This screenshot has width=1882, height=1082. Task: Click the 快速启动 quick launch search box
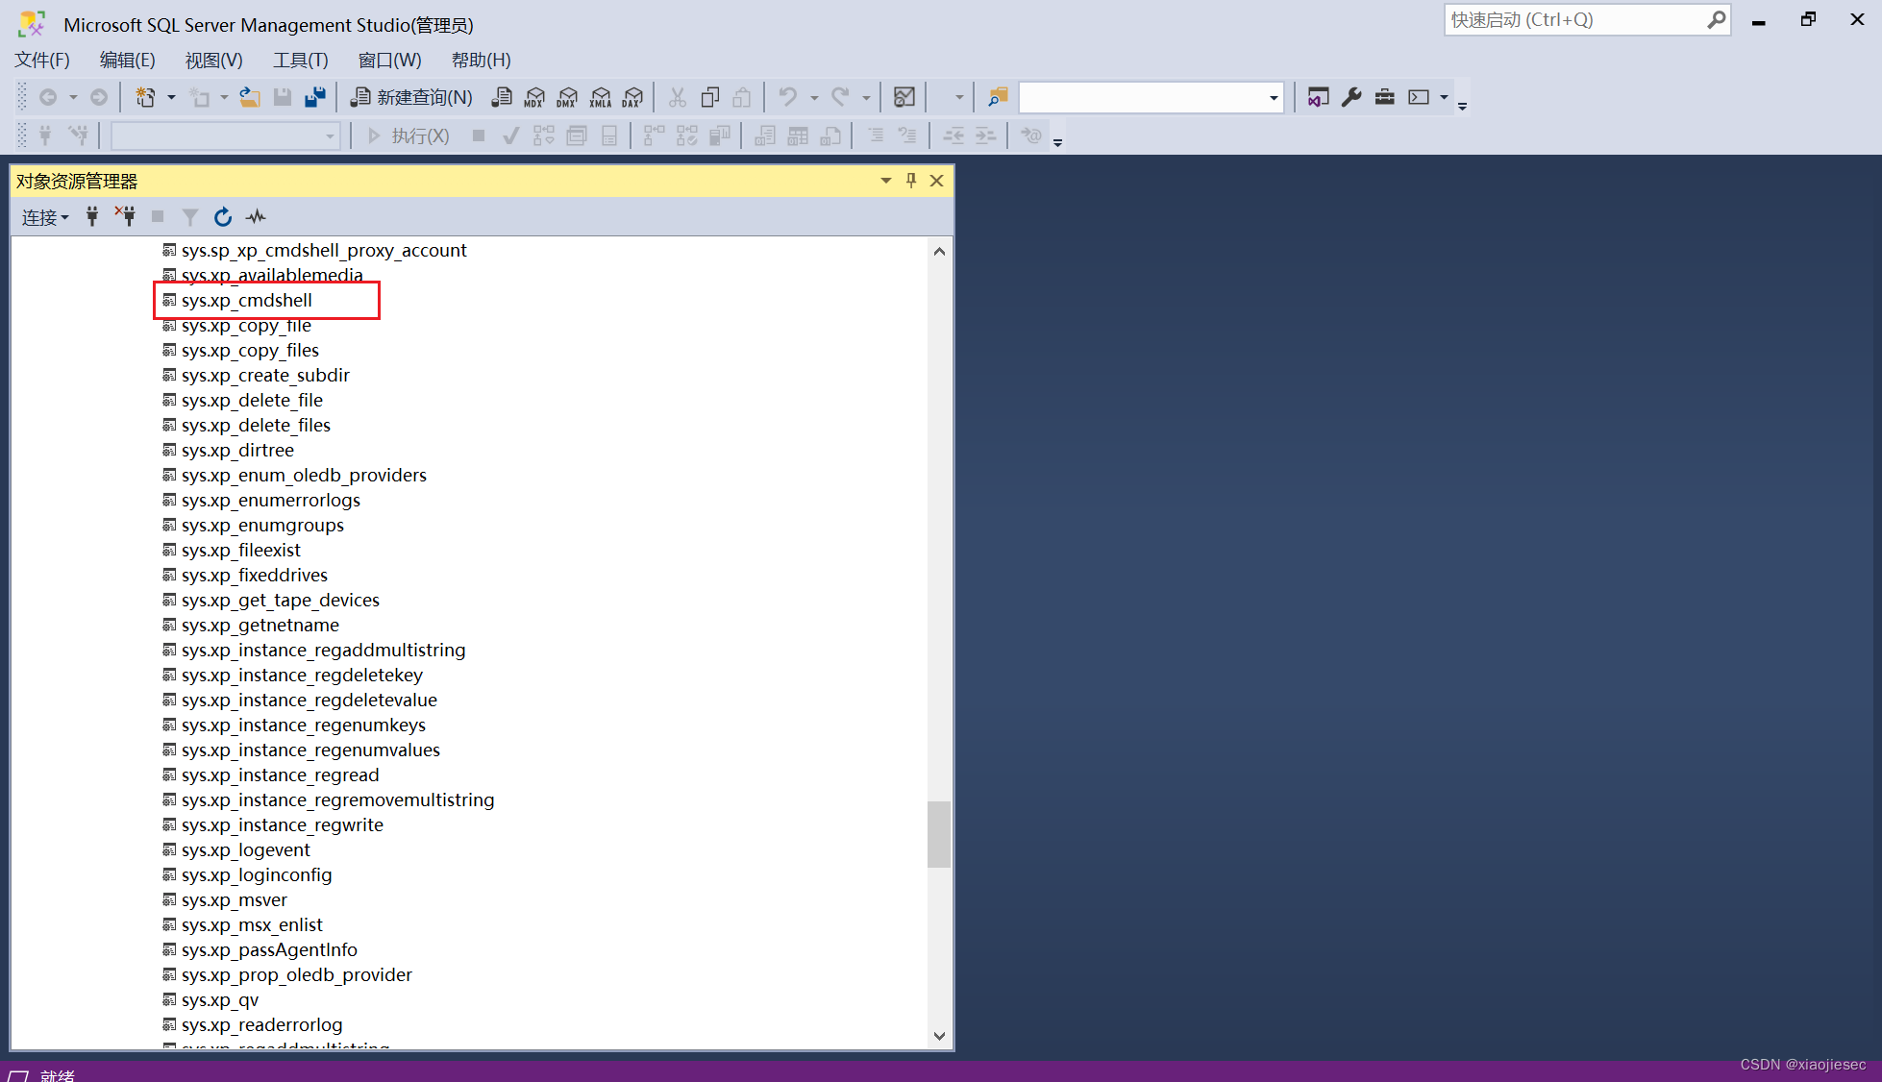1576,20
